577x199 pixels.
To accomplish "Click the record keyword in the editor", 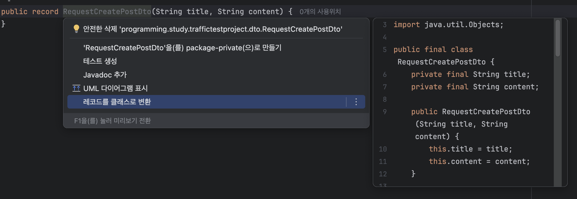I will [x=45, y=12].
